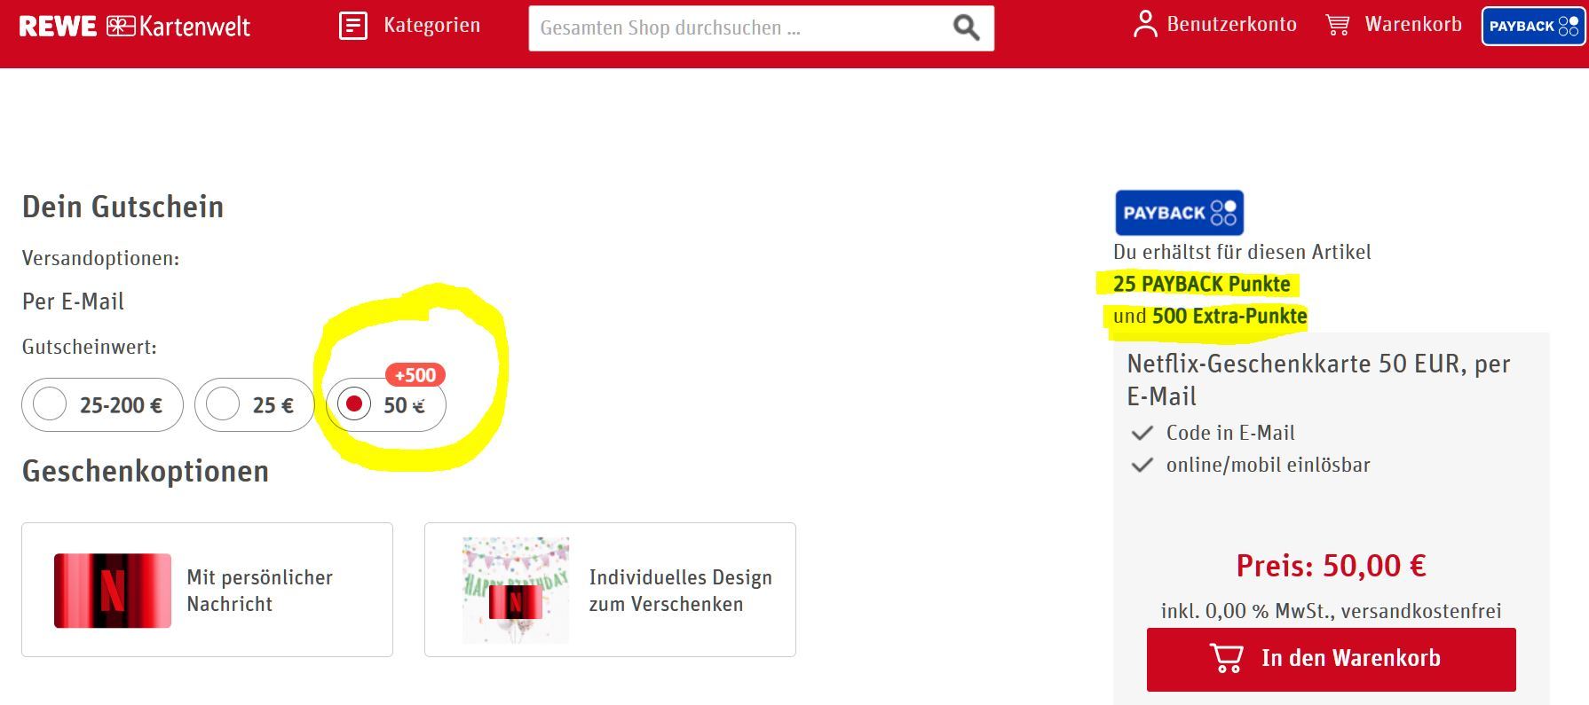Open the Benutzerkonto link
1589x705 pixels.
pos(1231,25)
